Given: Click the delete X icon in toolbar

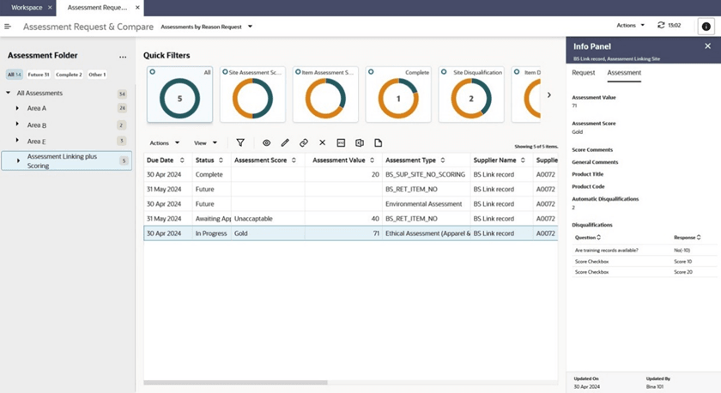Looking at the screenshot, I should (323, 142).
